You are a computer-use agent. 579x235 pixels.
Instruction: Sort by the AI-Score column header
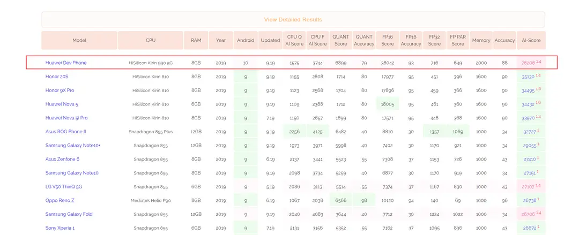coord(531,40)
